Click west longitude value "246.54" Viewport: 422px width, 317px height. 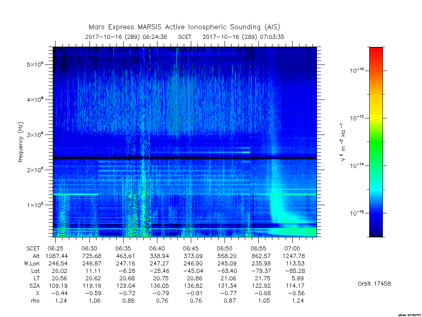click(x=58, y=263)
